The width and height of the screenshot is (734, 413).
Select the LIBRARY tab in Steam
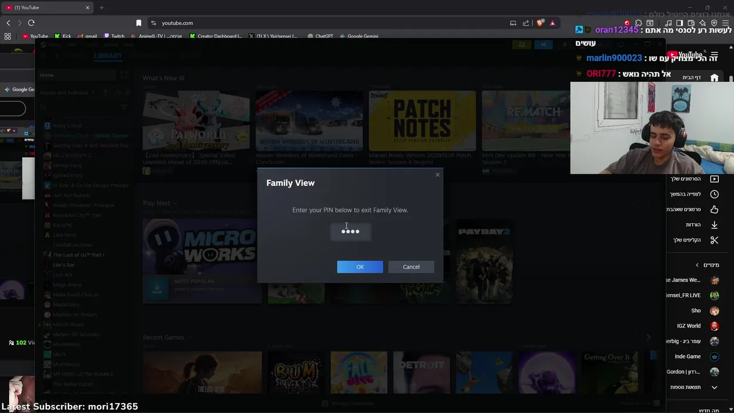click(x=108, y=56)
